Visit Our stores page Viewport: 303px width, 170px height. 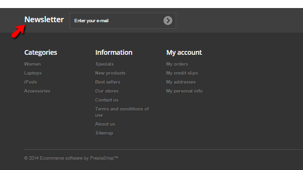click(x=107, y=91)
